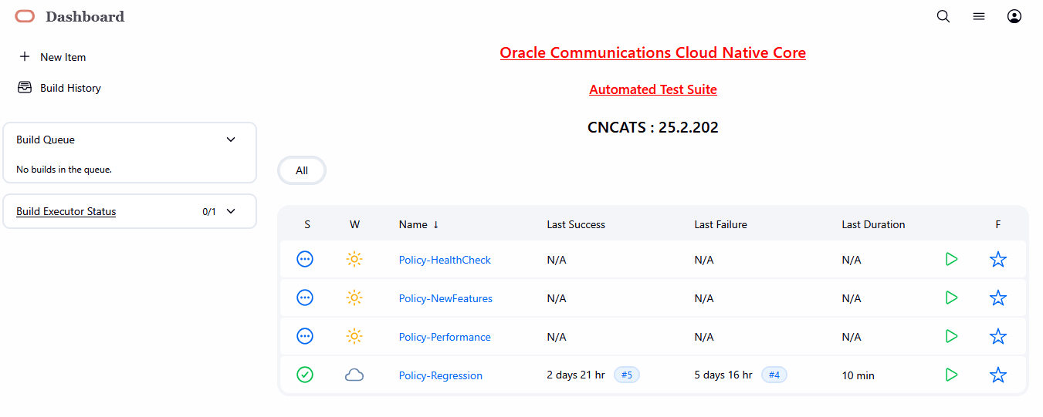Open the user account icon
Image resolution: width=1043 pixels, height=417 pixels.
tap(1014, 16)
